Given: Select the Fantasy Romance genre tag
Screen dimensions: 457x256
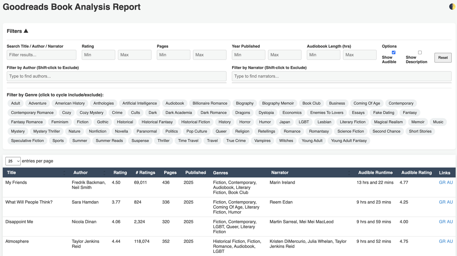Looking at the screenshot, I should (x=27, y=122).
